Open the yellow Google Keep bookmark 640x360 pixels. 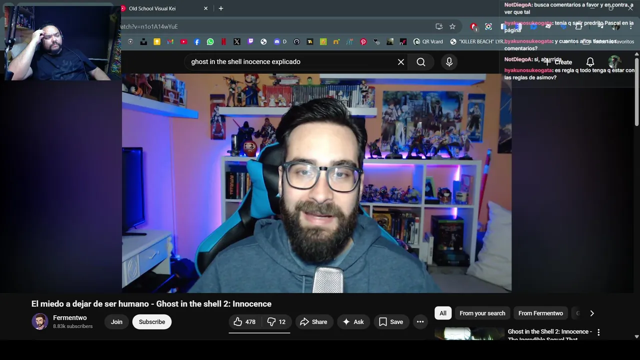coord(157,42)
